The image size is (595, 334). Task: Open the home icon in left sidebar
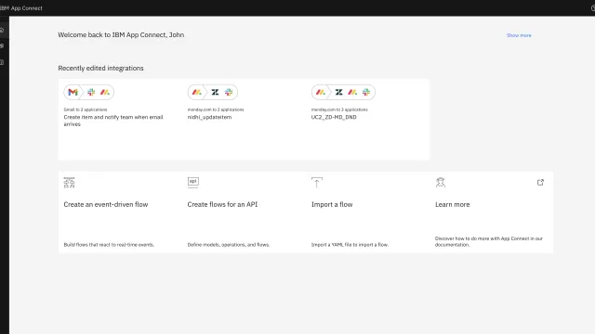[x=2, y=30]
